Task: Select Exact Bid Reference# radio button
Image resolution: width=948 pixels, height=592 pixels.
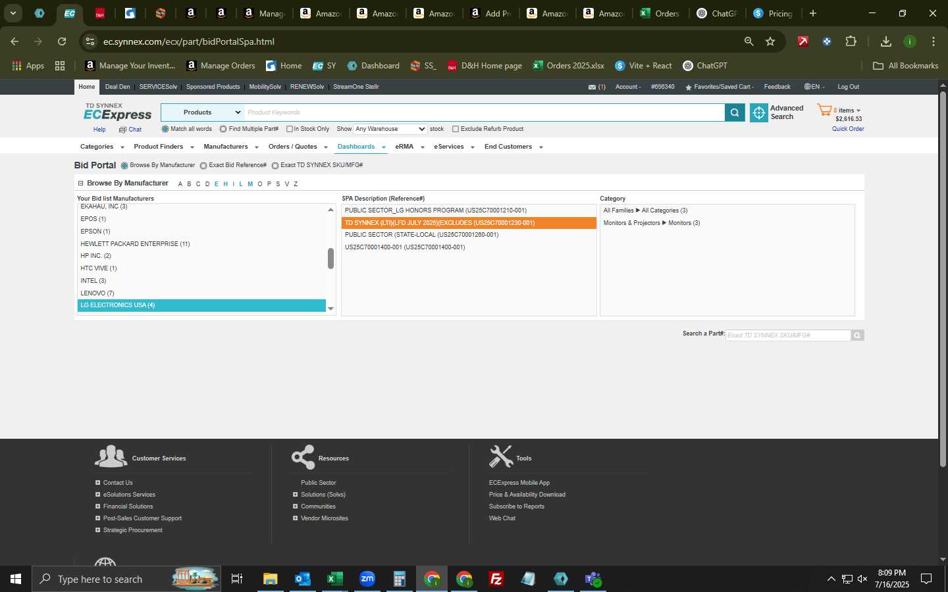Action: [x=203, y=166]
